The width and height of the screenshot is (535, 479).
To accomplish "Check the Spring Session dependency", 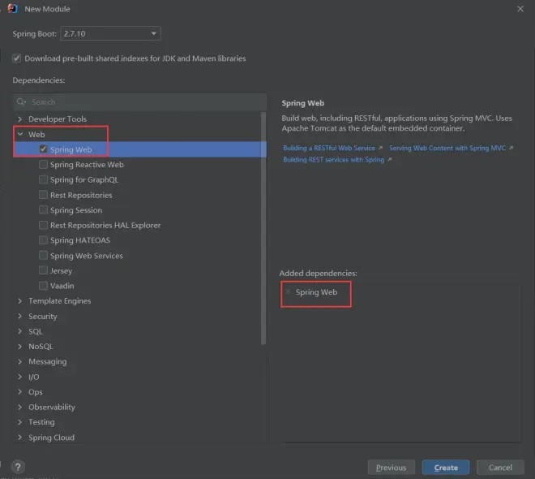I will coord(44,210).
